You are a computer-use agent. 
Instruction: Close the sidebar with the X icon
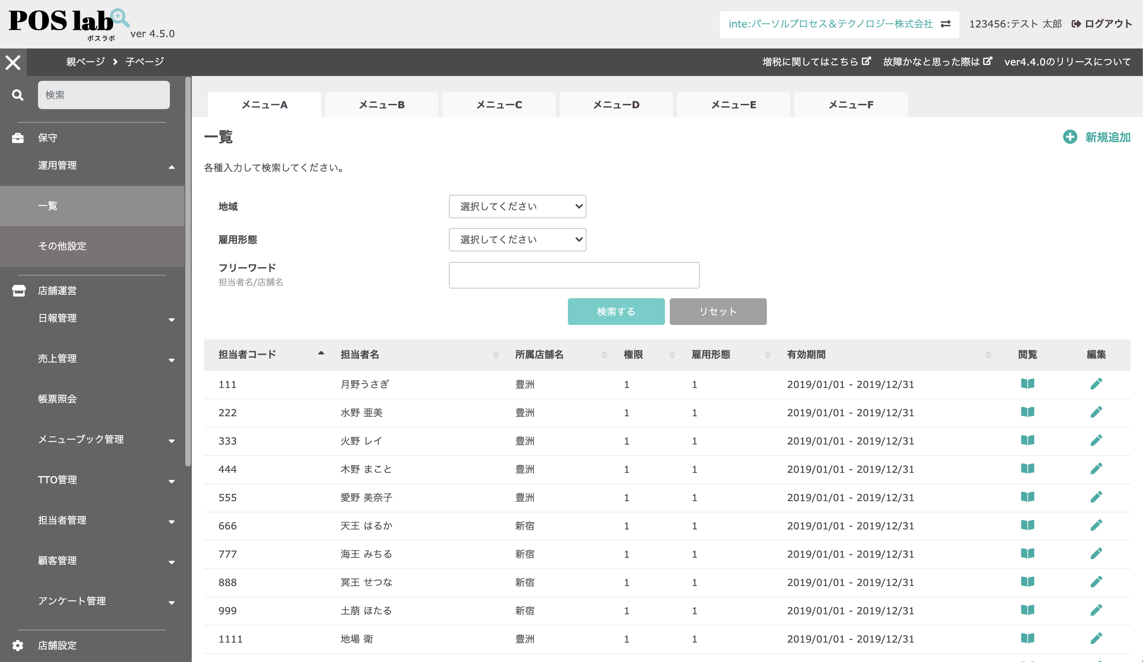[x=13, y=62]
